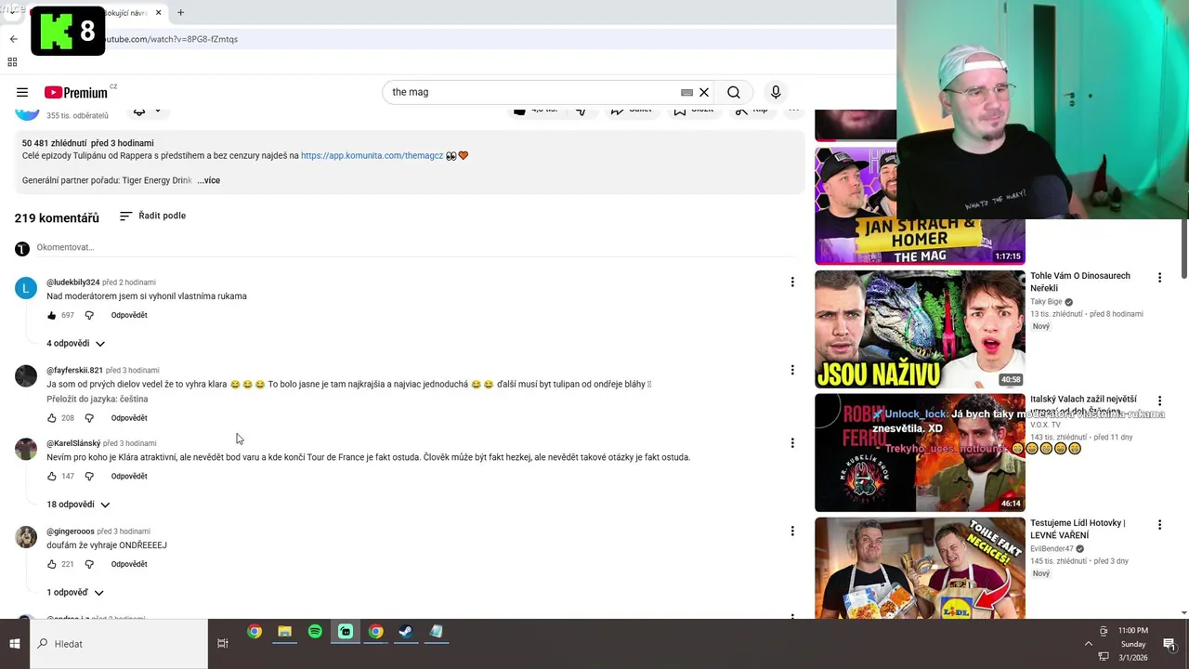The image size is (1189, 669).
Task: Click the browser back arrow
Action: [x=13, y=39]
